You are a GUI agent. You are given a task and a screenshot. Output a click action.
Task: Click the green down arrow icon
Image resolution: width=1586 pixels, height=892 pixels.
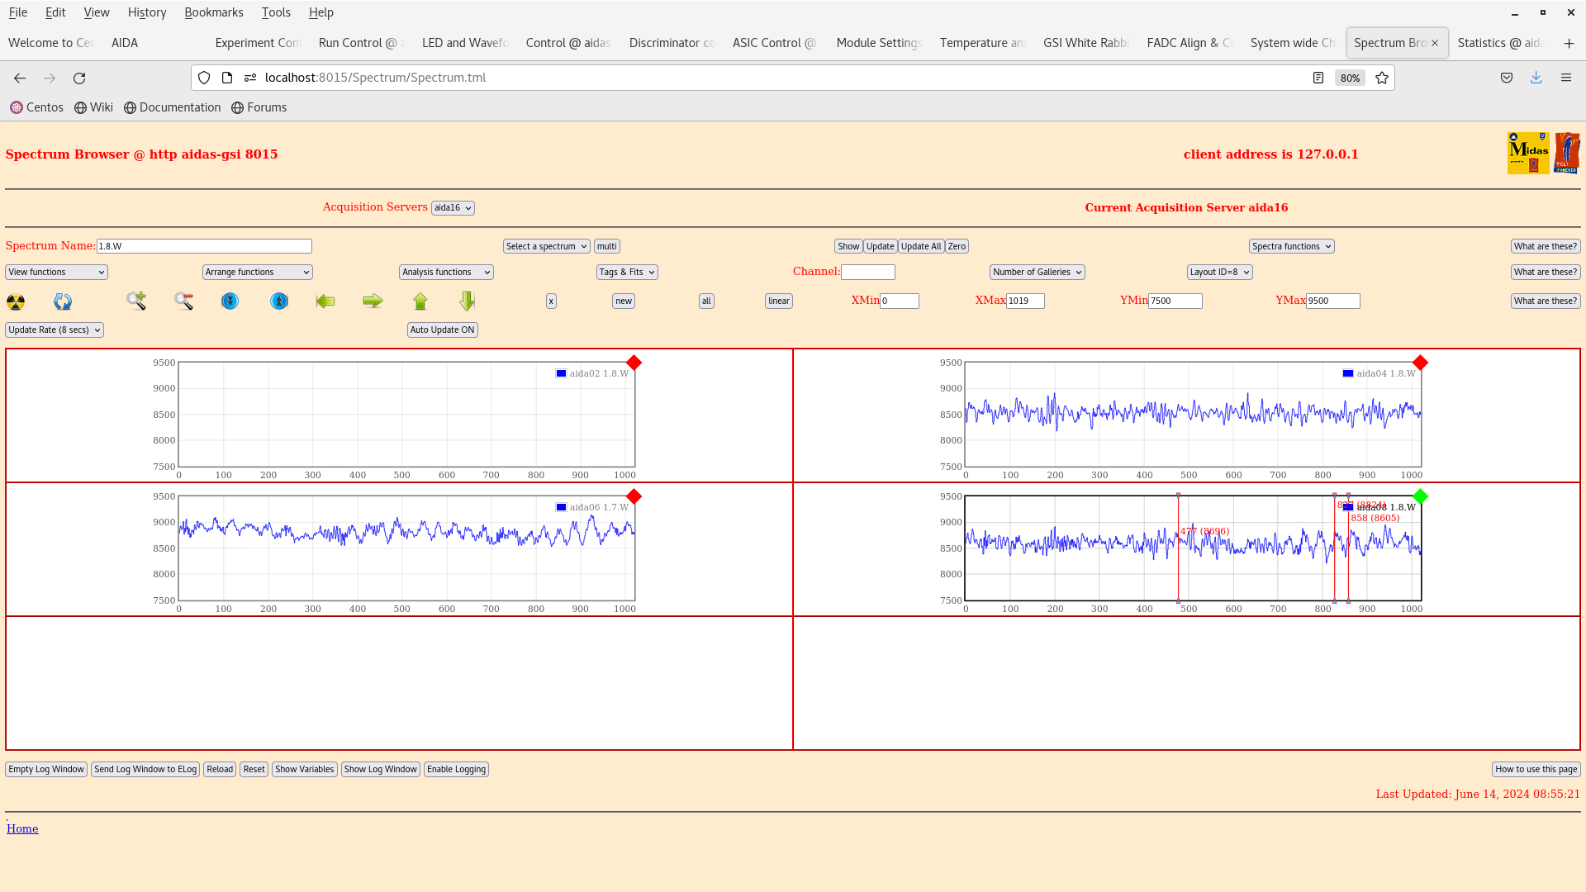click(x=468, y=301)
